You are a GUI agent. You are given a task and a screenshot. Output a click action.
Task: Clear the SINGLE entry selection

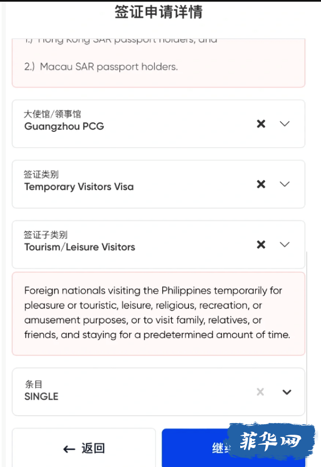260,392
